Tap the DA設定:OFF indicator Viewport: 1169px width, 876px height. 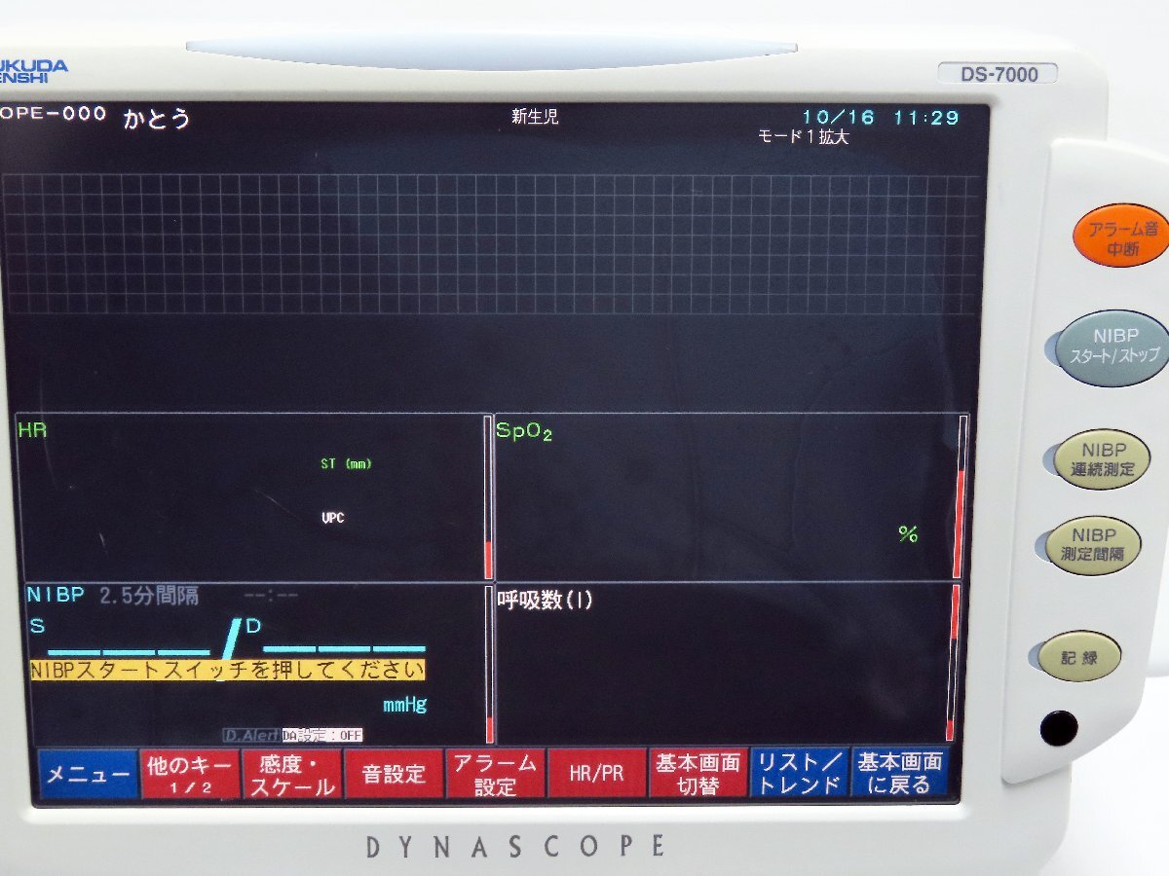coord(322,736)
